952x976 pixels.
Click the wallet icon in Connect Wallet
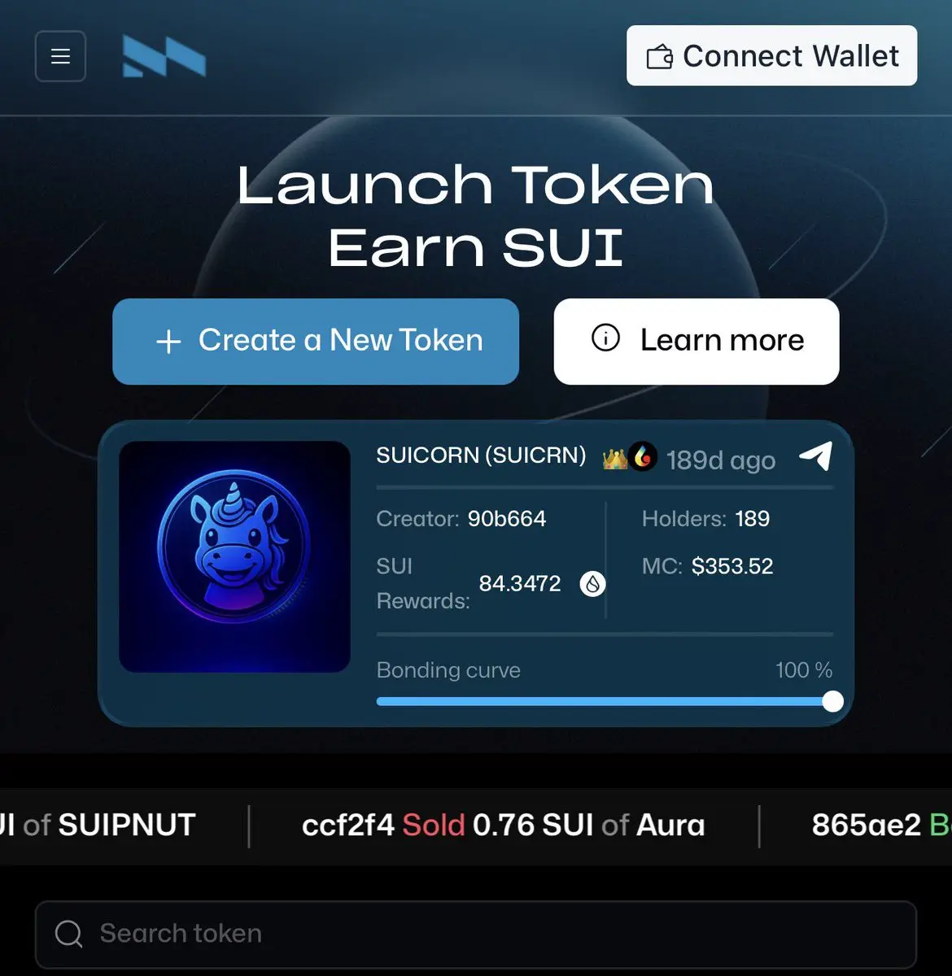(x=659, y=57)
